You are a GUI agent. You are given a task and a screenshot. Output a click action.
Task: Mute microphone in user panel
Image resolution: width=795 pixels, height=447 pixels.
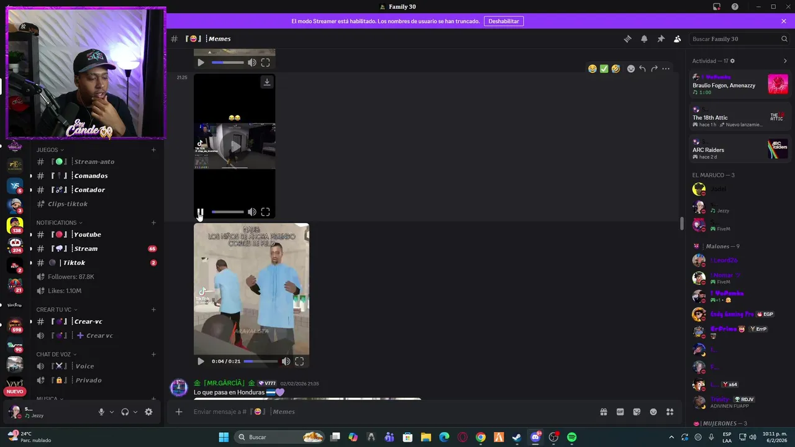coord(101,412)
